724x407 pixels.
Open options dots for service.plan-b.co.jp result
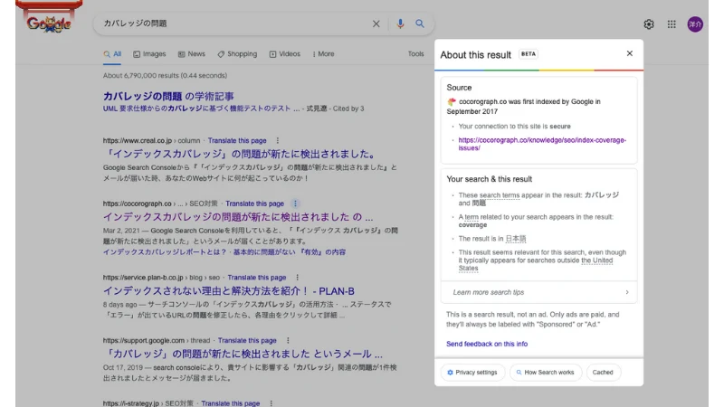click(298, 278)
